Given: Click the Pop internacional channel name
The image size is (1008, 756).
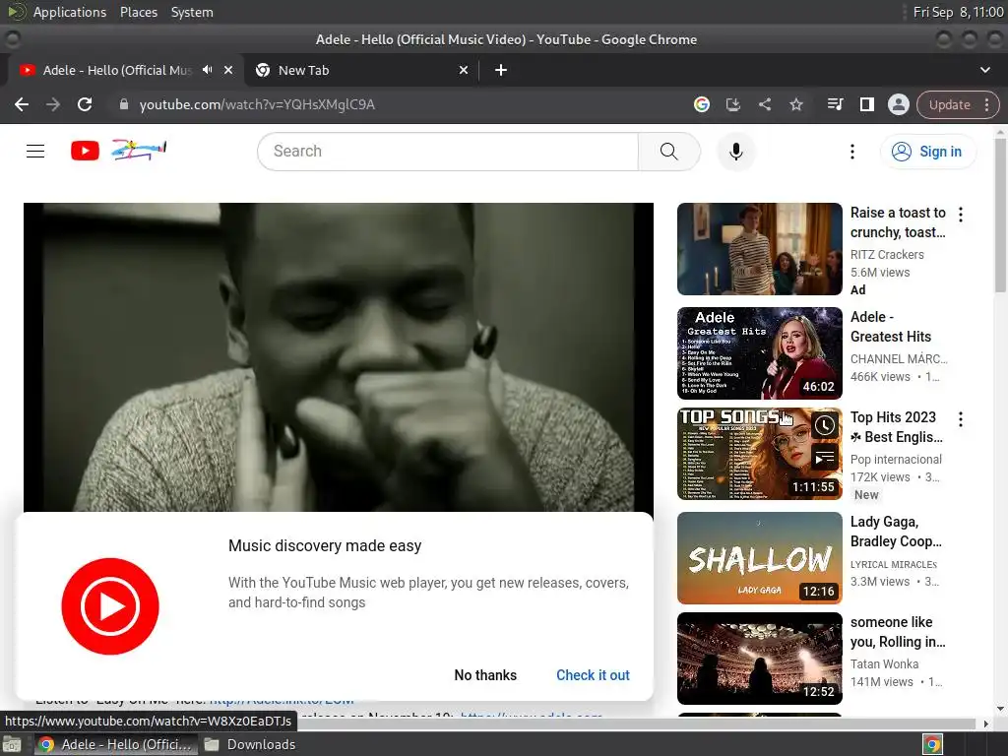Looking at the screenshot, I should (896, 460).
